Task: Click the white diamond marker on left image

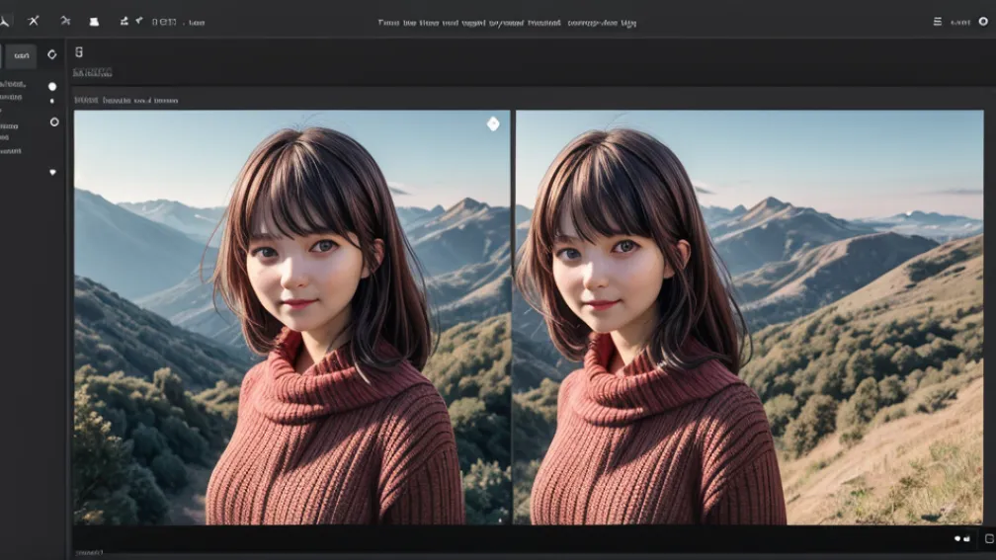Action: coord(493,123)
